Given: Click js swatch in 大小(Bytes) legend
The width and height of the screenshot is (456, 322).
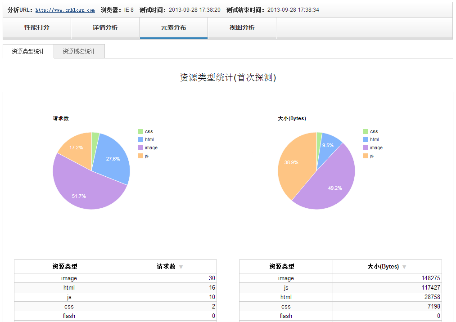Looking at the screenshot, I should [366, 156].
